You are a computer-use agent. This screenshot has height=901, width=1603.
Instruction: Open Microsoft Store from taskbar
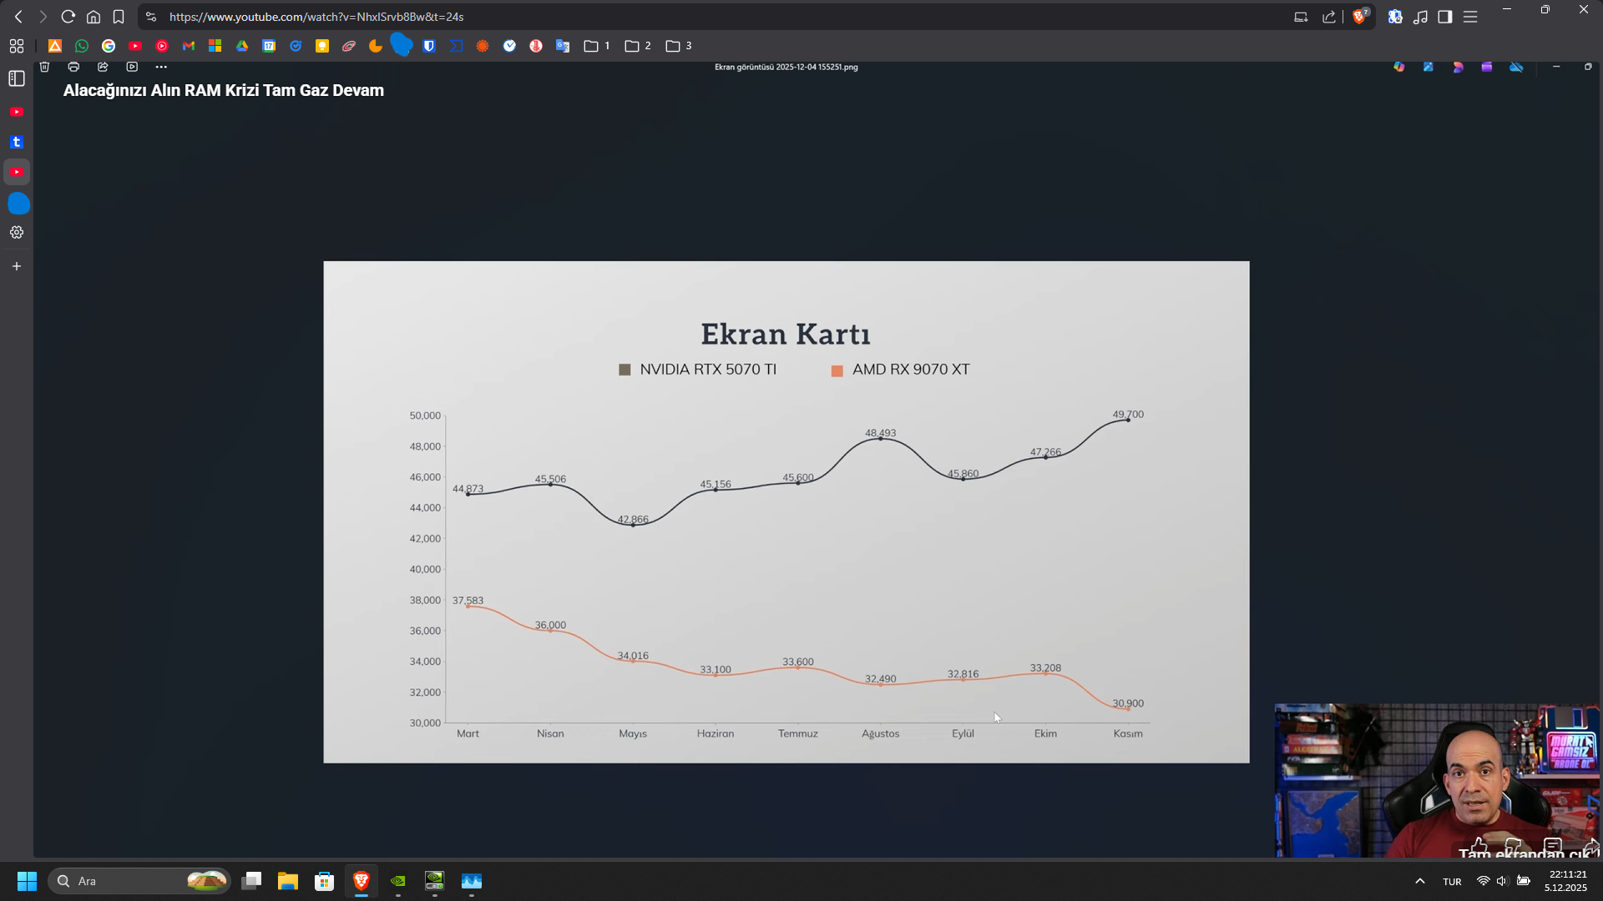click(325, 881)
